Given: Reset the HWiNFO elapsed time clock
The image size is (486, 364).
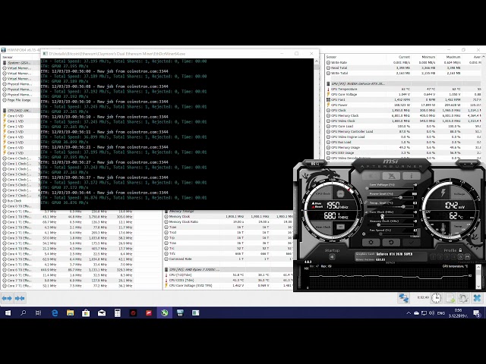Looking at the screenshot, I should [436, 298].
